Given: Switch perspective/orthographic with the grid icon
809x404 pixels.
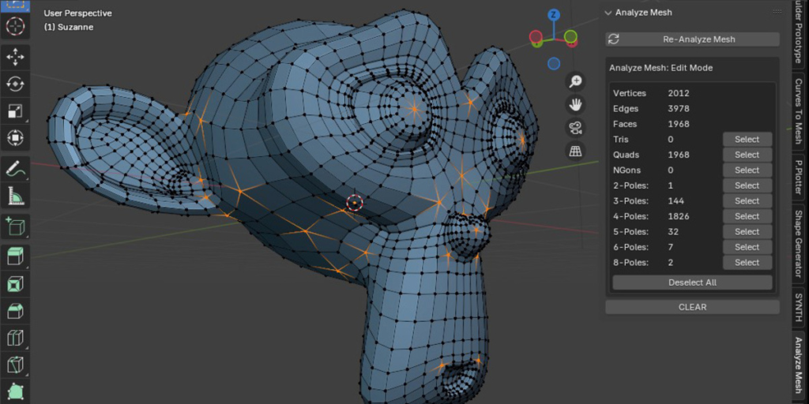Looking at the screenshot, I should click(x=575, y=151).
